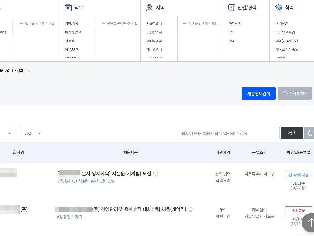Select 전문직 job category
The width and height of the screenshot is (314, 236).
70,41
